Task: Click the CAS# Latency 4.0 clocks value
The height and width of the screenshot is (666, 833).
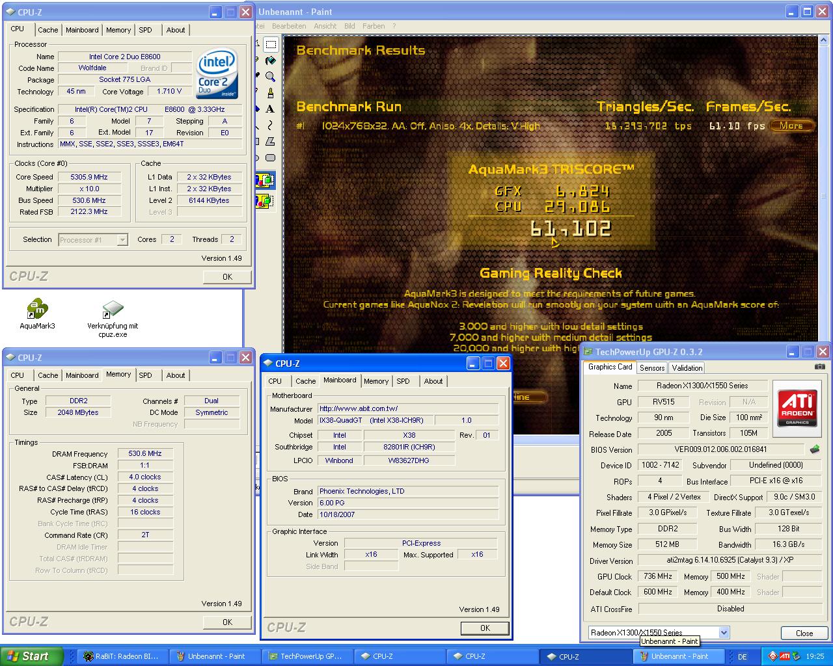Action: [145, 477]
